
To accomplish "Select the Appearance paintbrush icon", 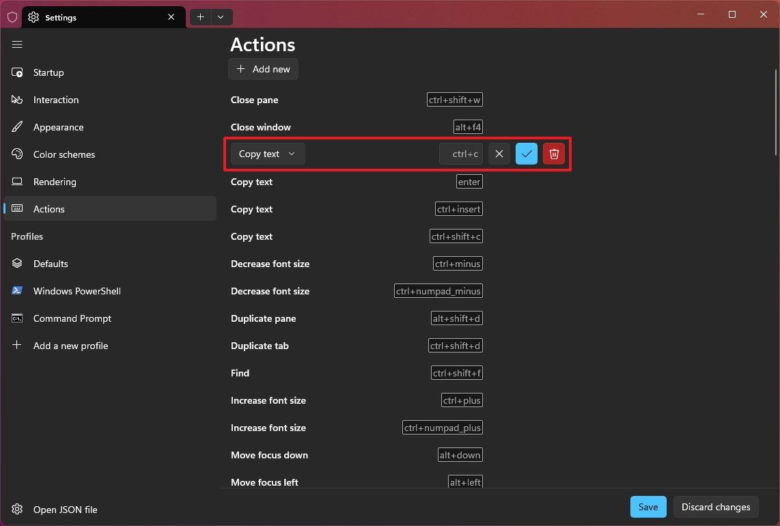I will [17, 126].
